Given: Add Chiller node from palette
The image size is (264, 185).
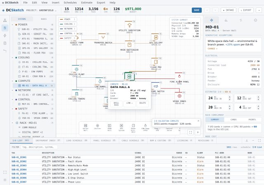Looking at the screenshot, I should pyautogui.click(x=97, y=127).
